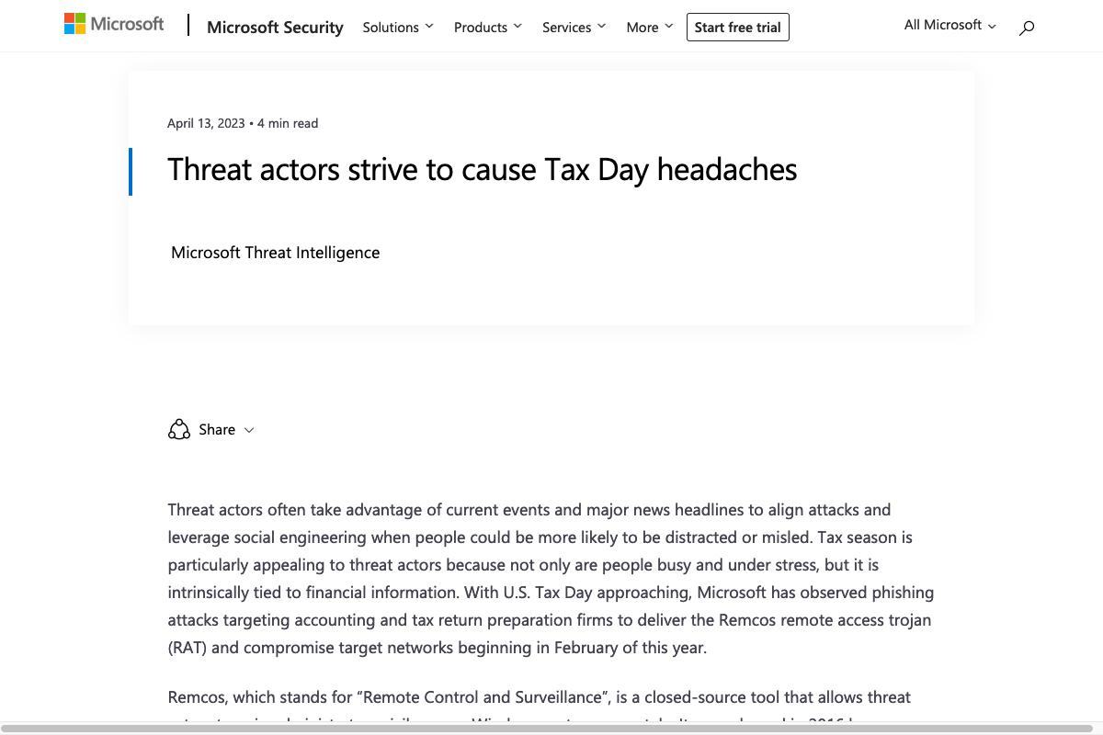This screenshot has height=735, width=1103.
Task: Click the article title 'Threat actors strive to cause Tax Day headaches'
Action: [x=482, y=169]
